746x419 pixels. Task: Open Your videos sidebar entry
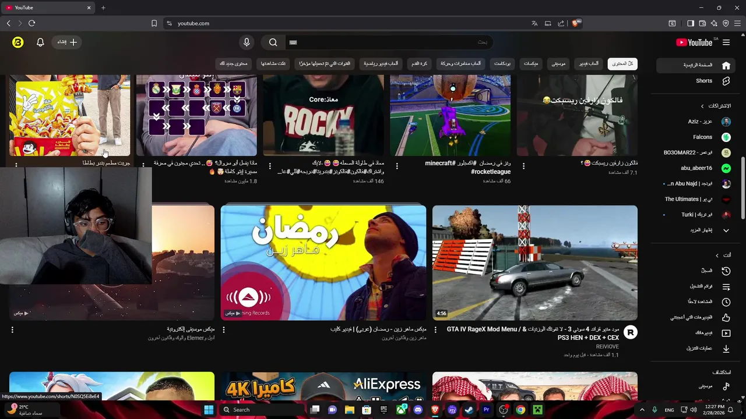[697, 333]
